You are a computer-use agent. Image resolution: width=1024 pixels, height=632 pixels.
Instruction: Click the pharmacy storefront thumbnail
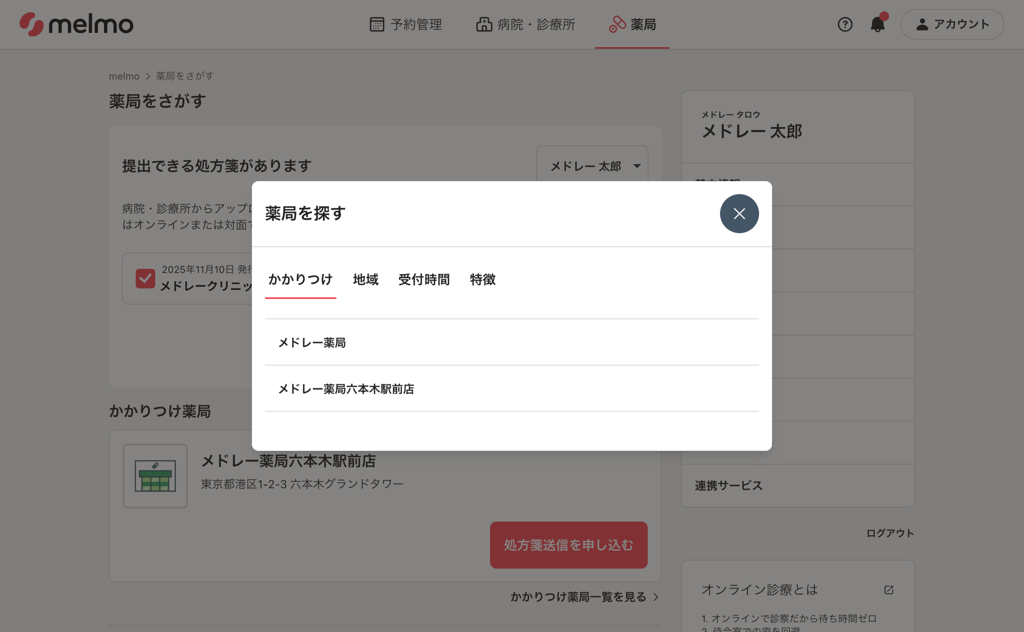pos(155,476)
